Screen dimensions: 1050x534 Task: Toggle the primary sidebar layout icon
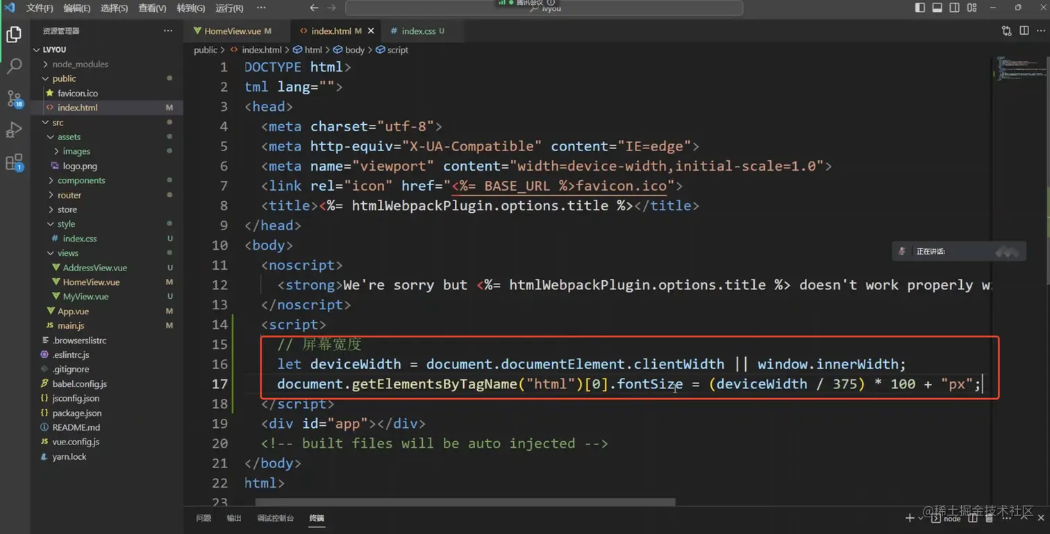click(920, 8)
